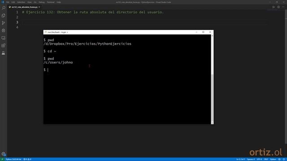Viewport: 287px width, 161px height.
Task: Maximize the bash terminal window
Action: point(203,32)
